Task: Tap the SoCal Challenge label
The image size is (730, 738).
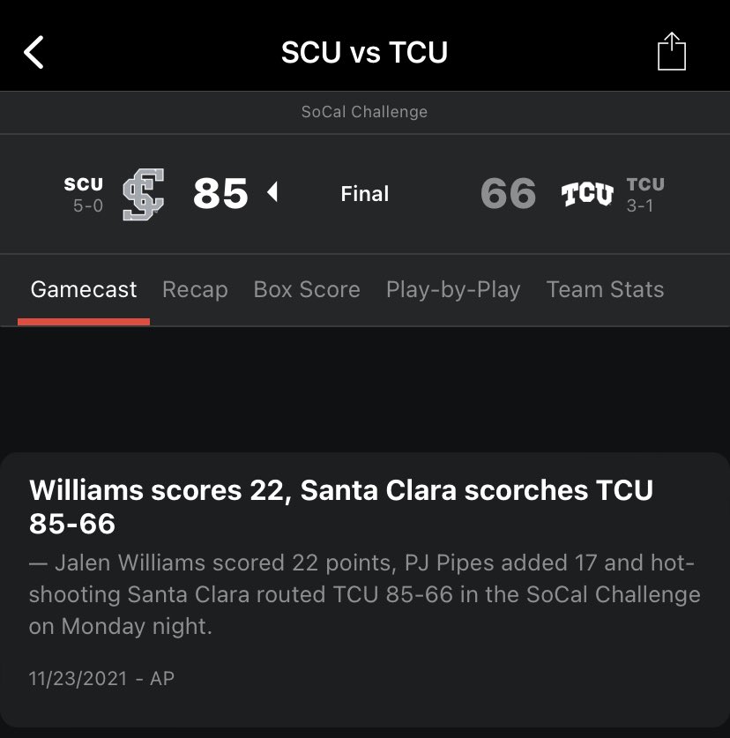Action: (364, 112)
